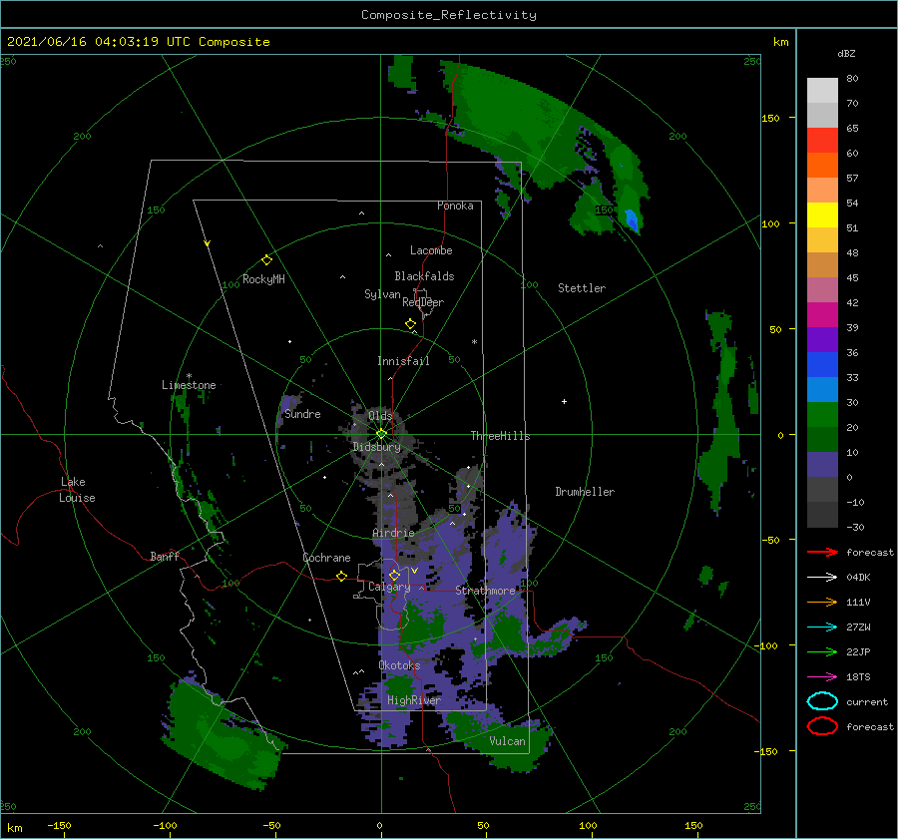Click the cyan 27ZW arrow in legend

click(x=822, y=628)
